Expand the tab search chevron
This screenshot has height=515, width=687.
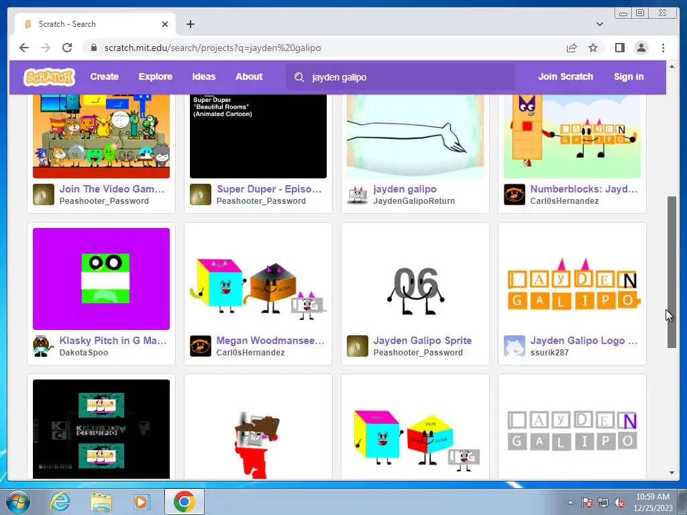tap(599, 24)
